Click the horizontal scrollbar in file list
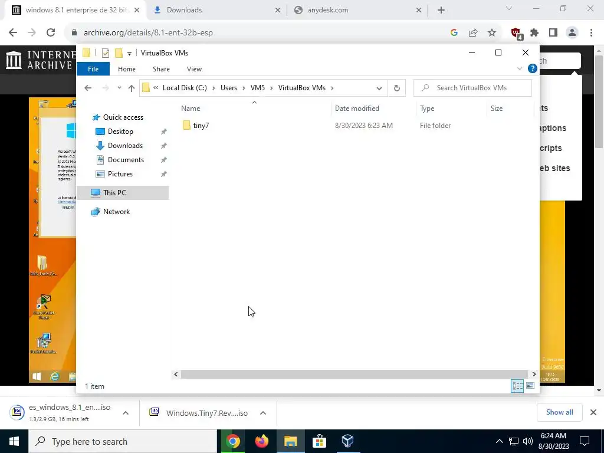 point(354,374)
